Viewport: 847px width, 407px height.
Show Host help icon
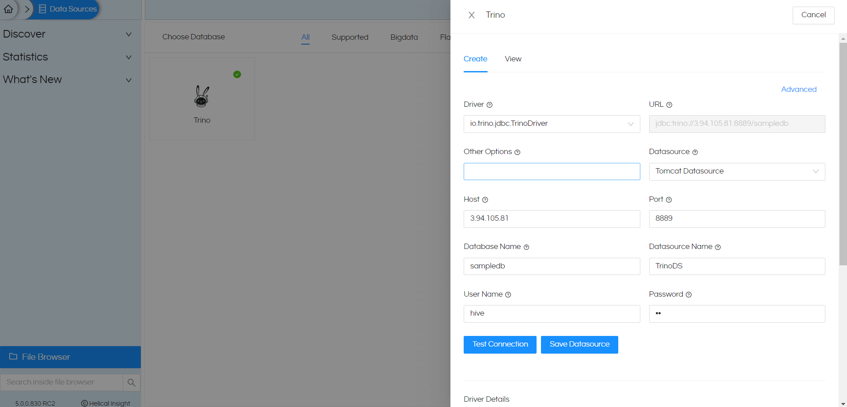coord(485,200)
